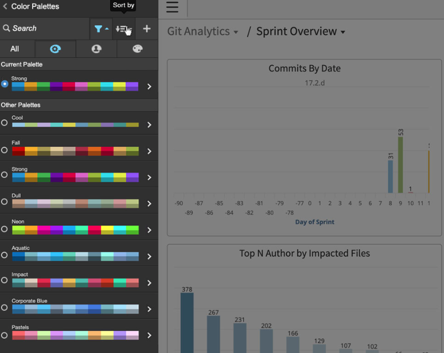444x353 pixels.
Task: Click the bar labeled 53
Action: 401,165
